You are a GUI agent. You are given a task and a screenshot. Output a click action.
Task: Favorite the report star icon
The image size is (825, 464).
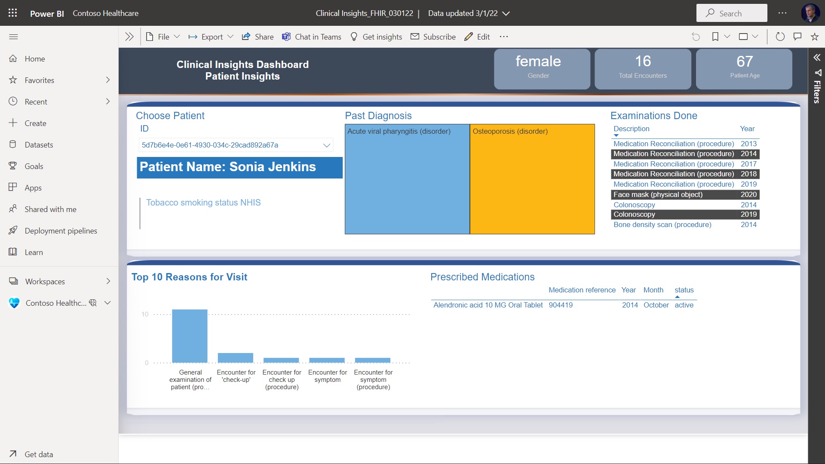click(x=815, y=37)
